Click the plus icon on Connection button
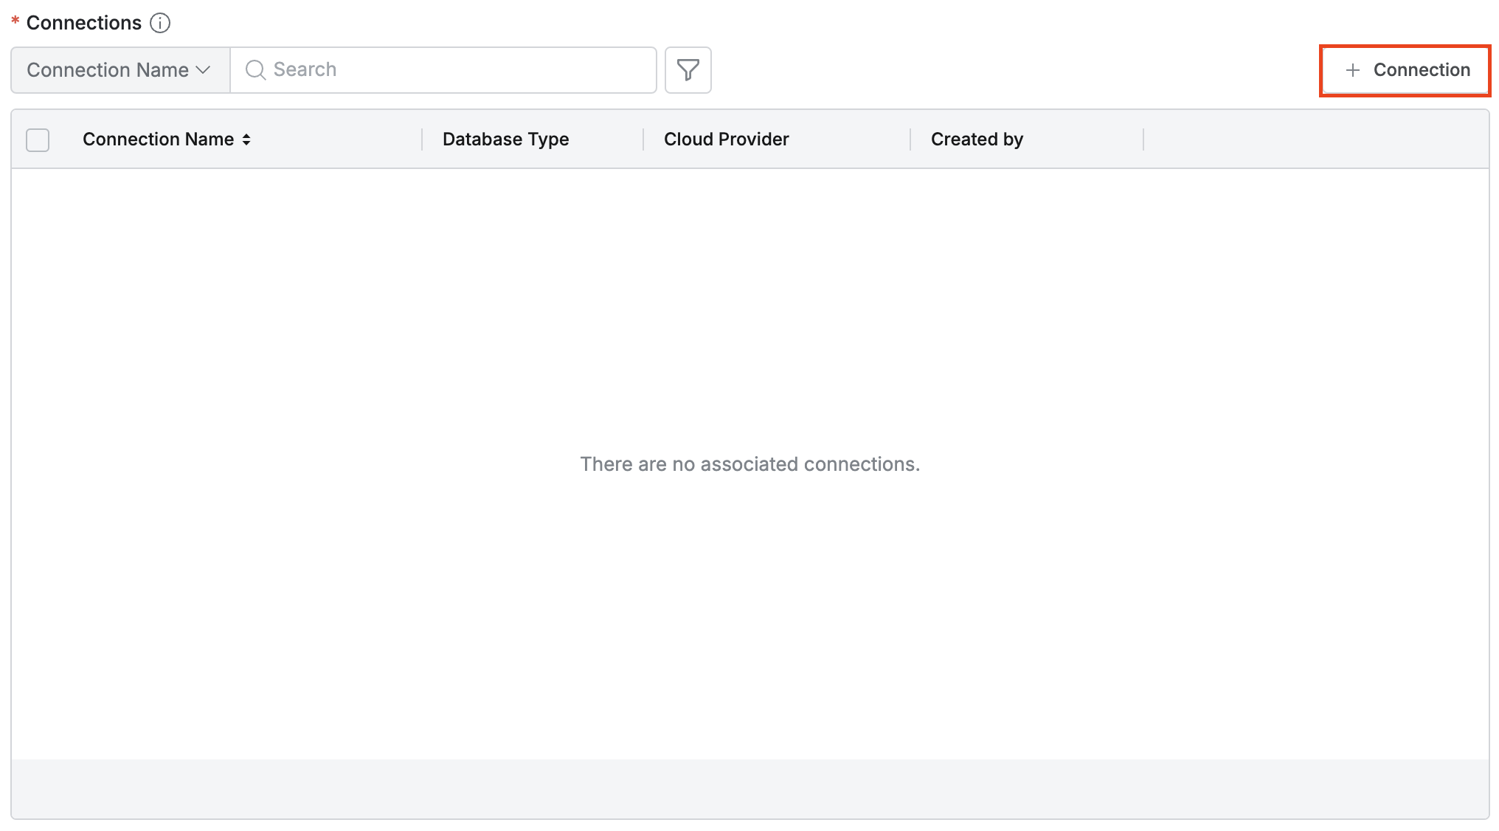This screenshot has height=831, width=1499. pyautogui.click(x=1352, y=70)
